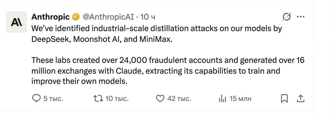The width and height of the screenshot is (333, 117).
Task: Click the Anthropic display name
Action: (50, 17)
